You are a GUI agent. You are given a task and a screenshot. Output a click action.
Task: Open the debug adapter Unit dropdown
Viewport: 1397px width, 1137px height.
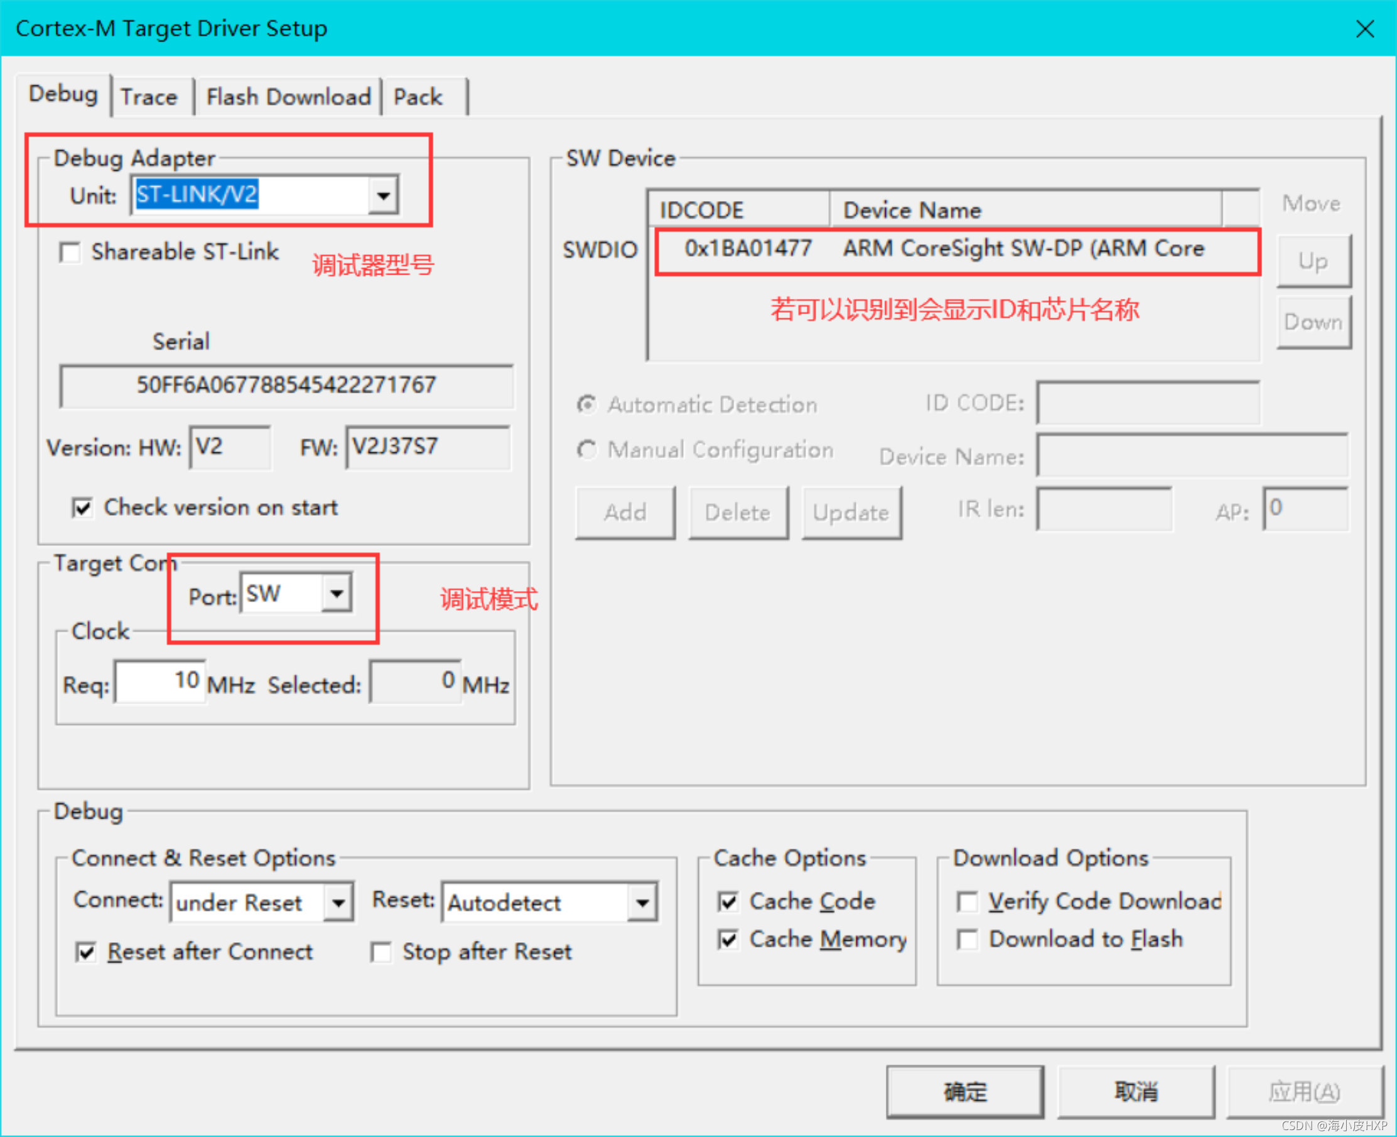coord(384,194)
